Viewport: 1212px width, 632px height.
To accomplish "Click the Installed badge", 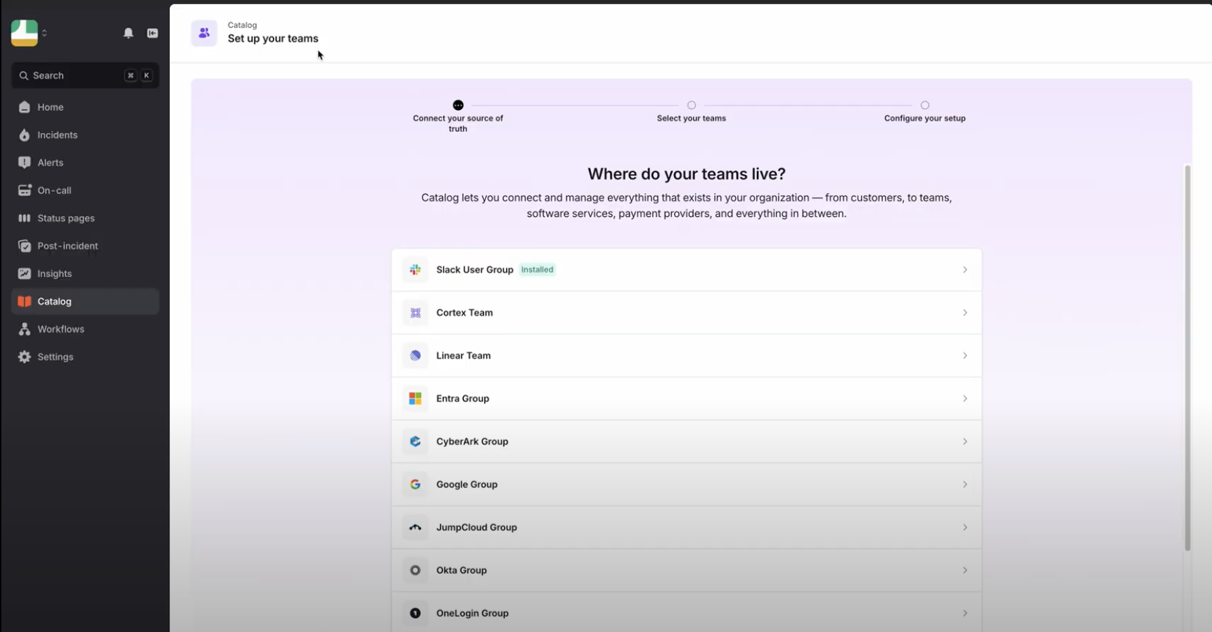I will pyautogui.click(x=537, y=270).
